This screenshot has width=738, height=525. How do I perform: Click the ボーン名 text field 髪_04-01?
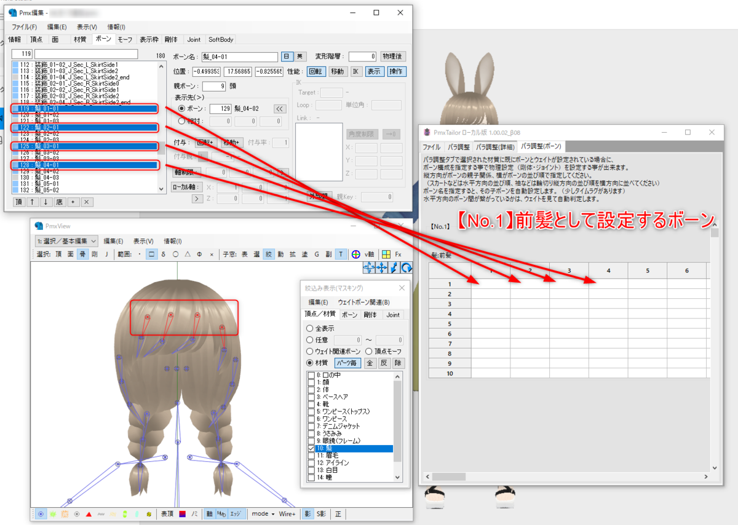(x=239, y=57)
